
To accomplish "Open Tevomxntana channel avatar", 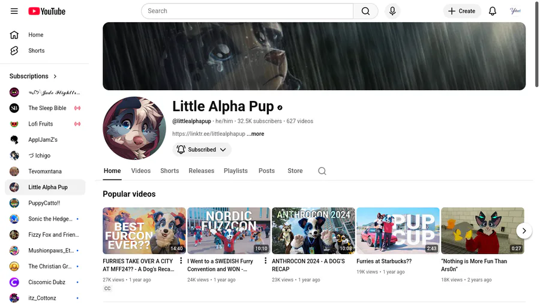I will point(14,171).
